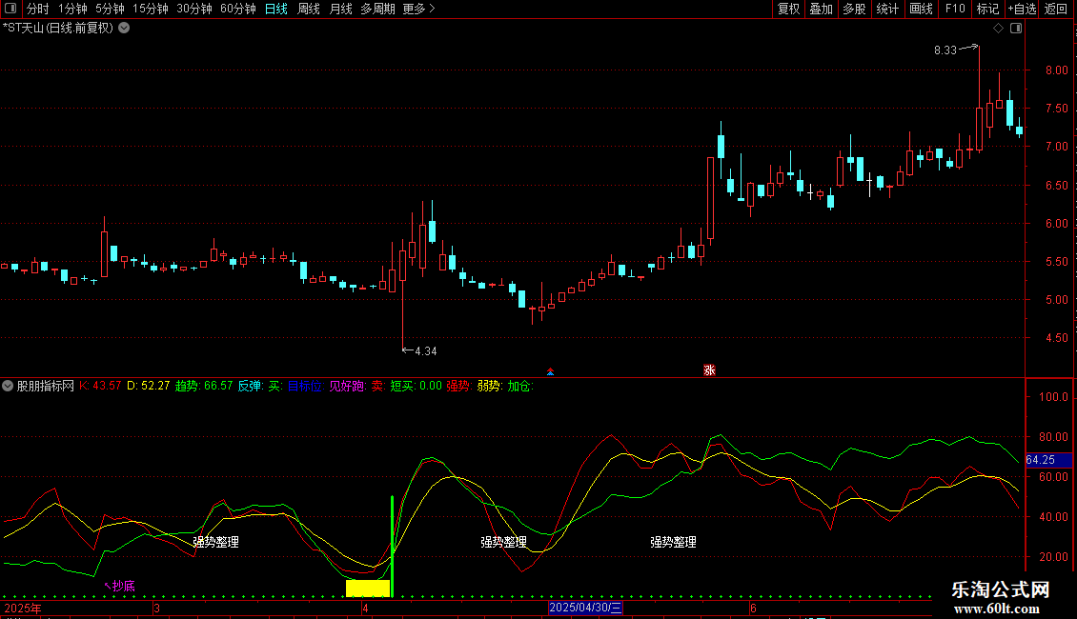Click the 反弹 indicator label
The width and height of the screenshot is (1077, 619).
click(251, 386)
